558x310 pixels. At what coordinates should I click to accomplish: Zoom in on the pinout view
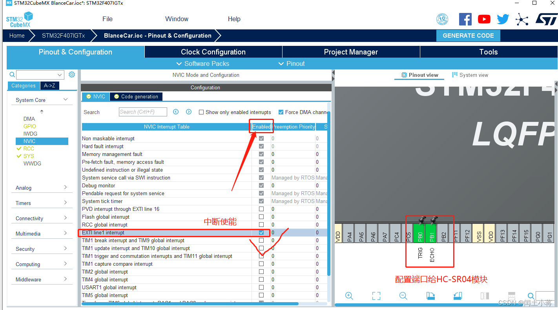(x=349, y=296)
